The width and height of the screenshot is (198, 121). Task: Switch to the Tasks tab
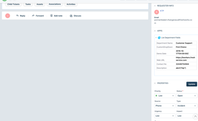[28, 4]
